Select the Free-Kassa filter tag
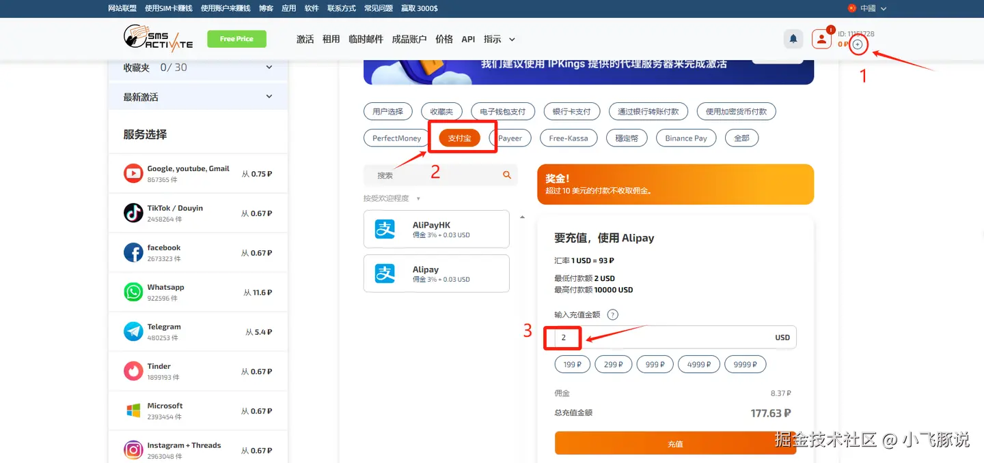Screen dimensions: 984x463 tap(569, 138)
